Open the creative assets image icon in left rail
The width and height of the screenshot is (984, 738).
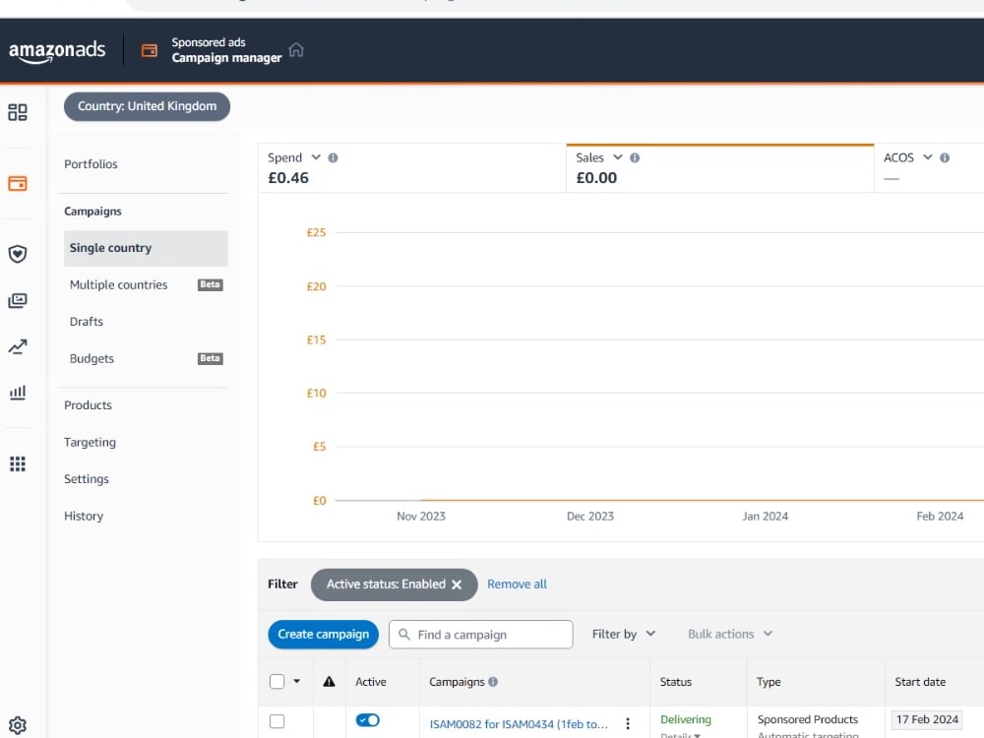click(x=18, y=300)
